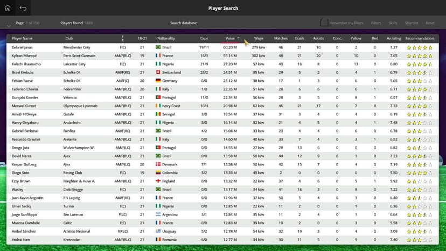The image size is (446, 251).
Task: Click the Ivory Coast flag icon
Action: (158, 106)
